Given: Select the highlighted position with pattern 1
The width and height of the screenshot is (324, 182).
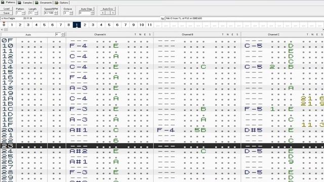Looking at the screenshot, I should [76, 25].
